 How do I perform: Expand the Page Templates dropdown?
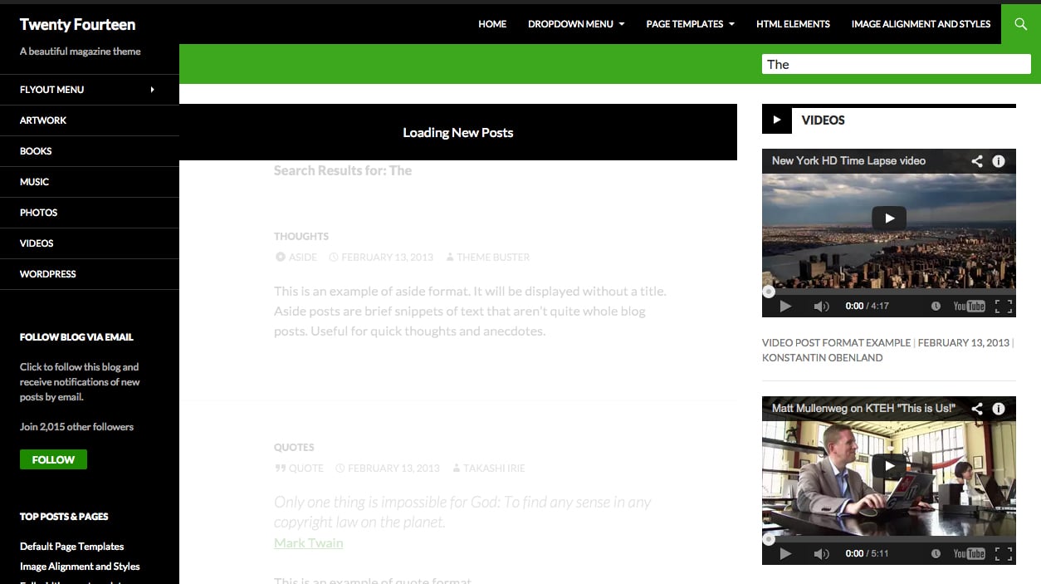pyautogui.click(x=690, y=24)
